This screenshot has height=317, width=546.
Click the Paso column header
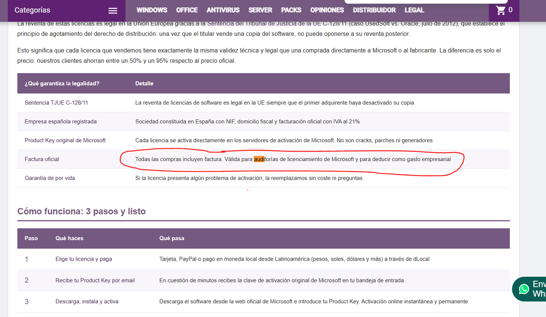(x=31, y=238)
